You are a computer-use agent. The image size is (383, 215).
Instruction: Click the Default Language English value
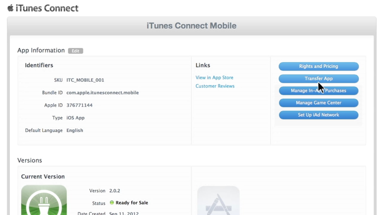pos(75,130)
